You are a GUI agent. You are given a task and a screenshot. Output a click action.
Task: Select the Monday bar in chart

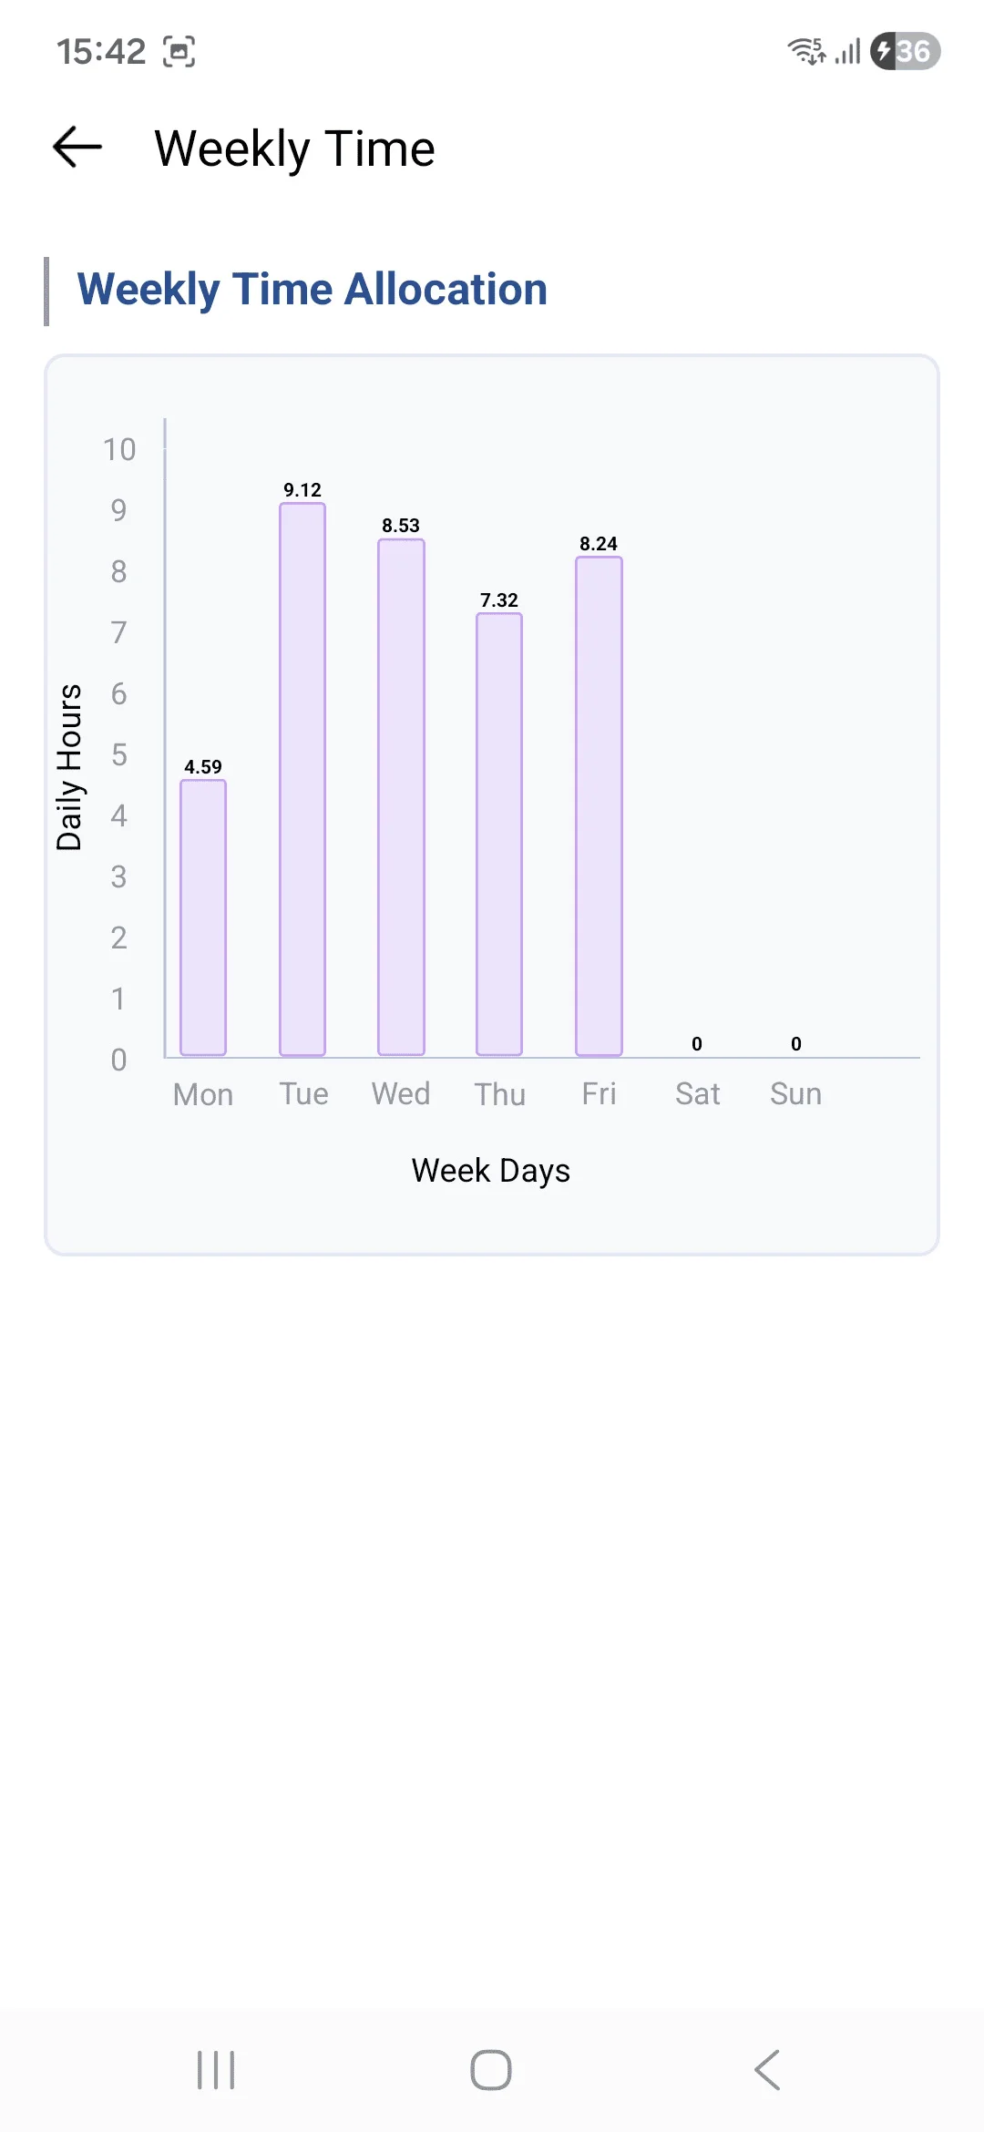pyautogui.click(x=203, y=917)
